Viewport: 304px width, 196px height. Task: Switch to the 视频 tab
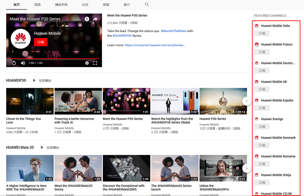[37, 4]
